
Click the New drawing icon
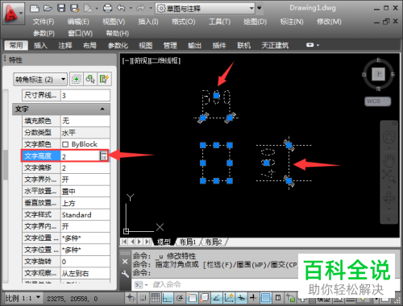point(35,8)
